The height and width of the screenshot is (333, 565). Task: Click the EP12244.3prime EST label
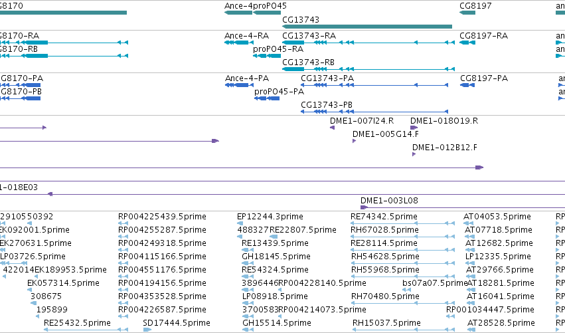(270, 217)
